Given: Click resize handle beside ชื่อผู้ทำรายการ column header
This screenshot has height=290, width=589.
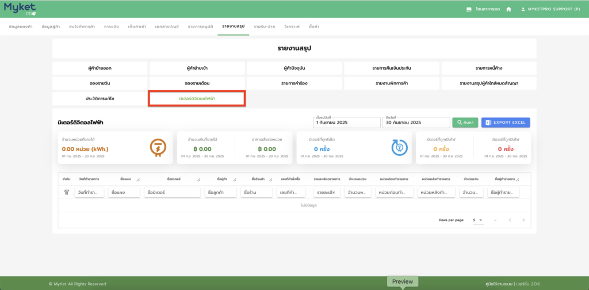Looking at the screenshot, I should pyautogui.click(x=517, y=180).
